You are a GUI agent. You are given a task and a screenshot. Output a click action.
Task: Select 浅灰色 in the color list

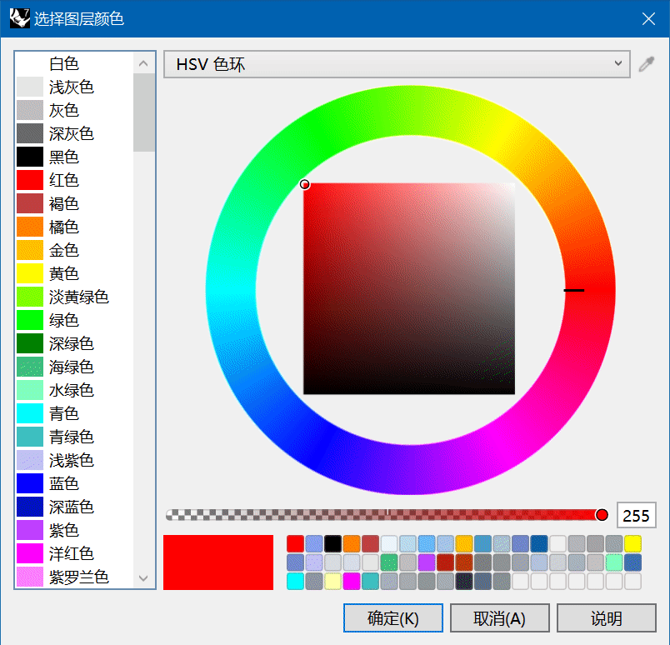pos(74,87)
